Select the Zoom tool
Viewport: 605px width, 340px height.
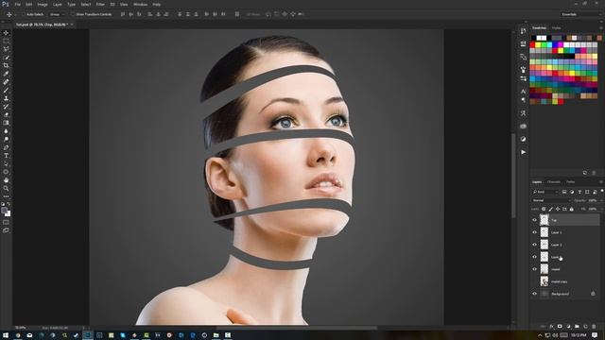6,188
